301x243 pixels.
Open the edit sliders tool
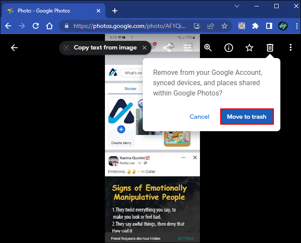(188, 47)
